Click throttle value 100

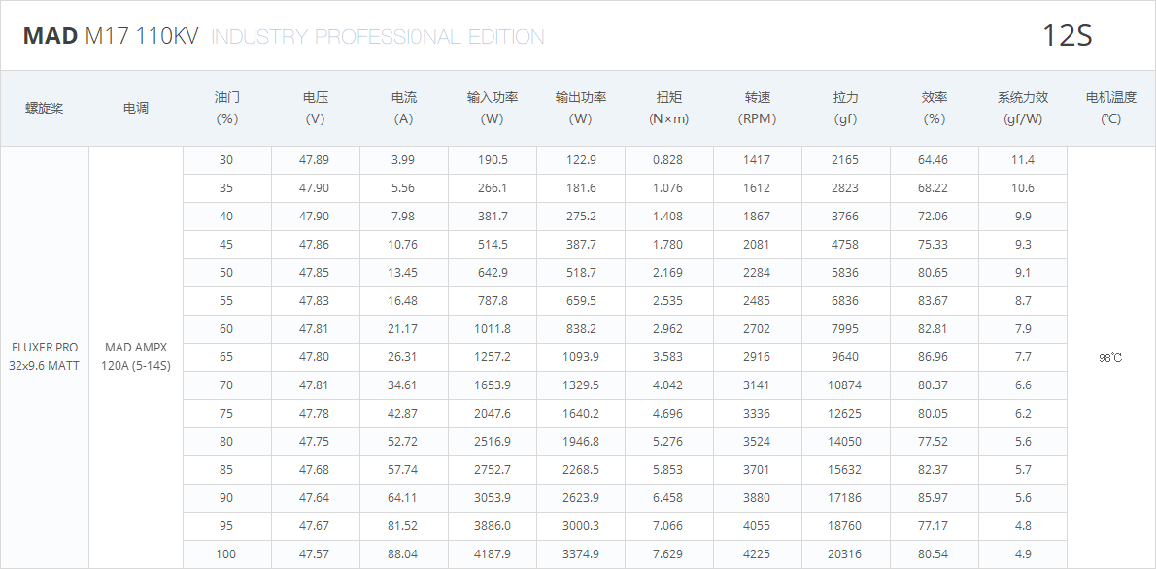tap(226, 554)
